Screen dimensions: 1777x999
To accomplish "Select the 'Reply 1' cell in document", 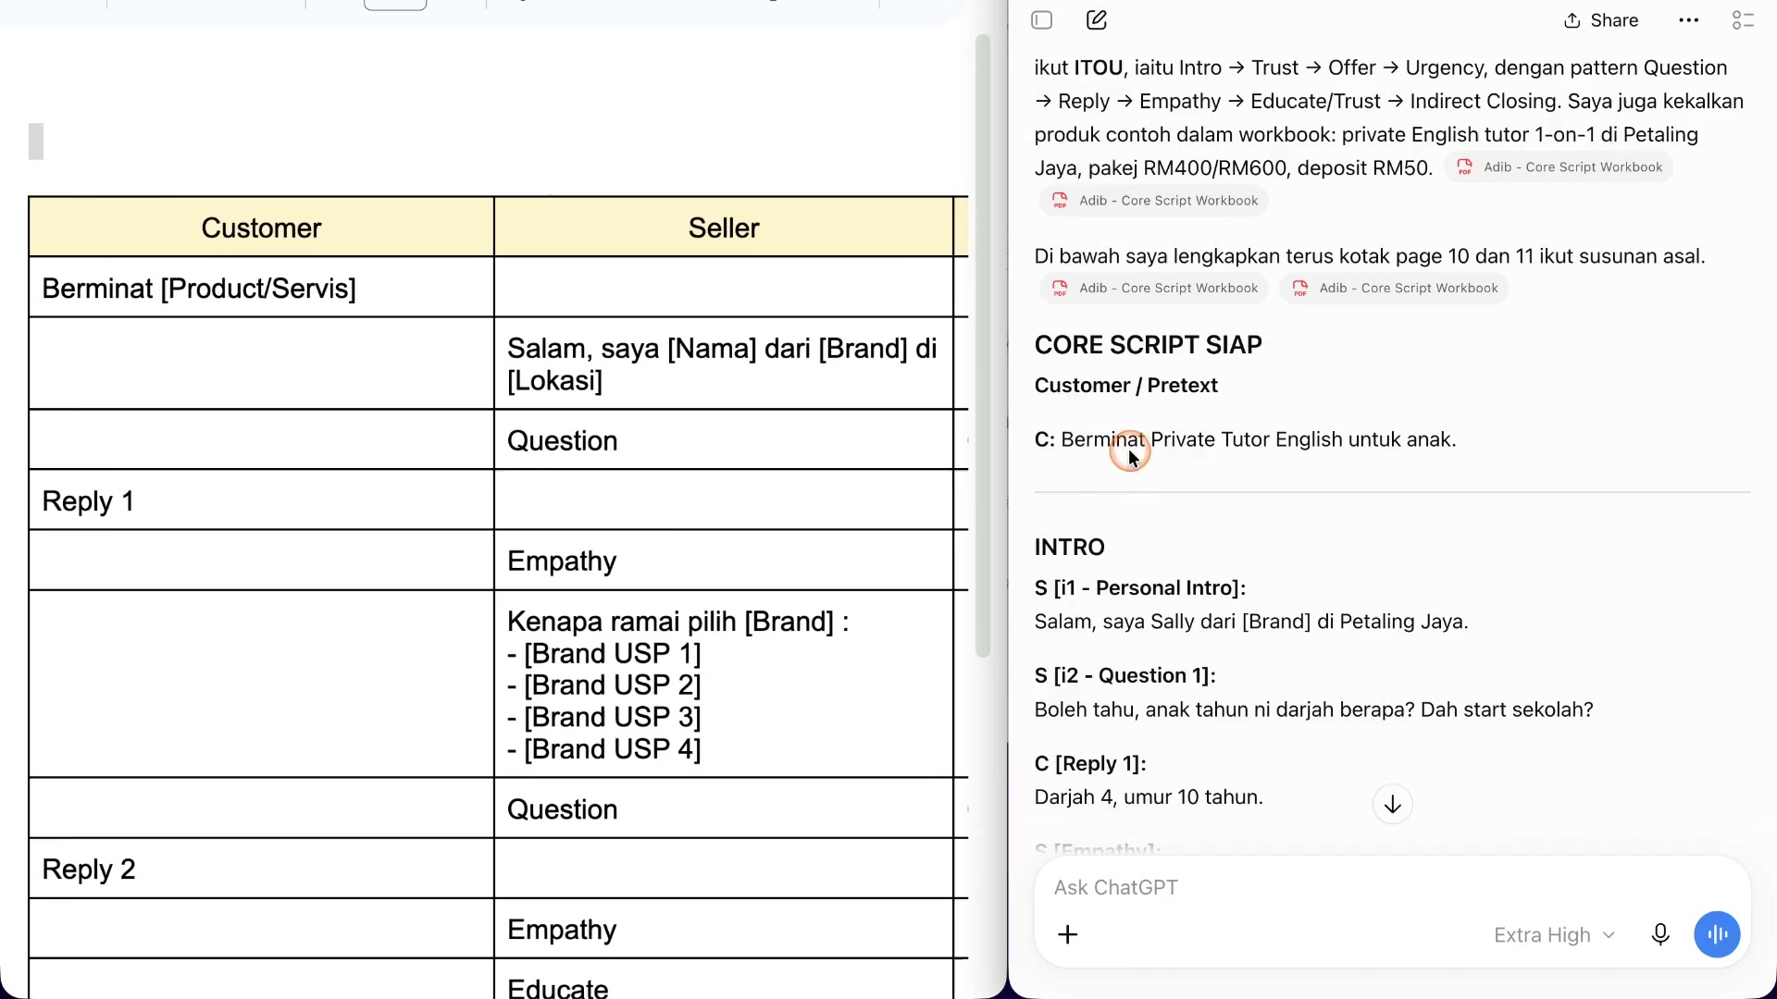I will (261, 500).
